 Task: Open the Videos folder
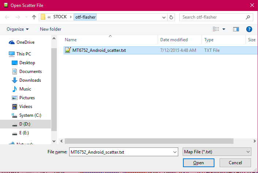coord(26,107)
